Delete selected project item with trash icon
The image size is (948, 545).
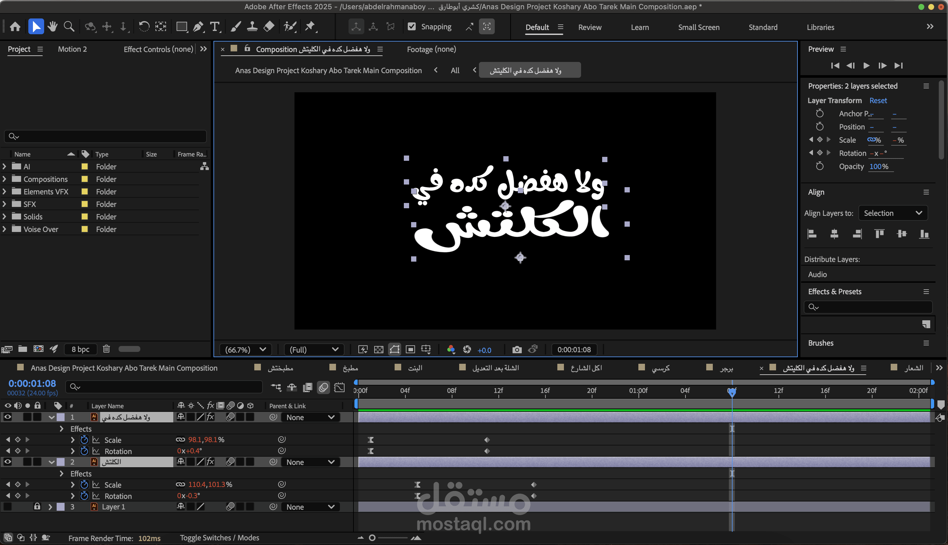tap(106, 349)
